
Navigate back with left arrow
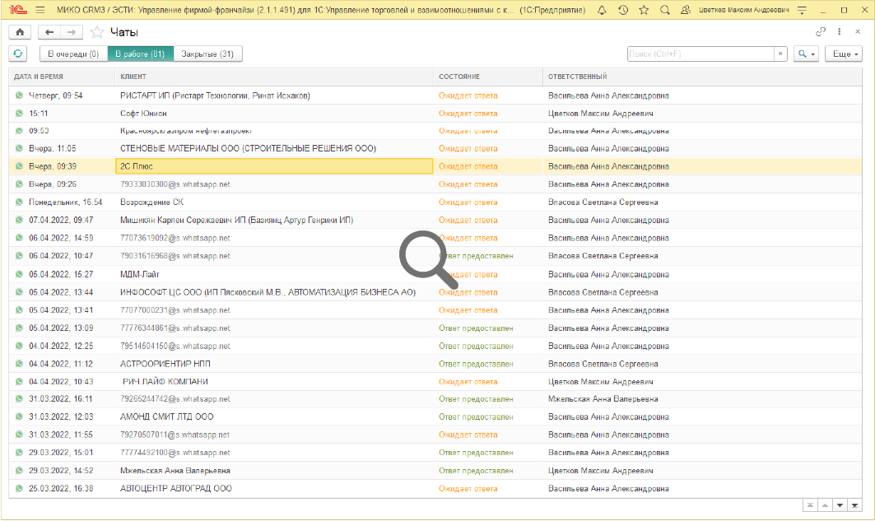click(x=49, y=32)
